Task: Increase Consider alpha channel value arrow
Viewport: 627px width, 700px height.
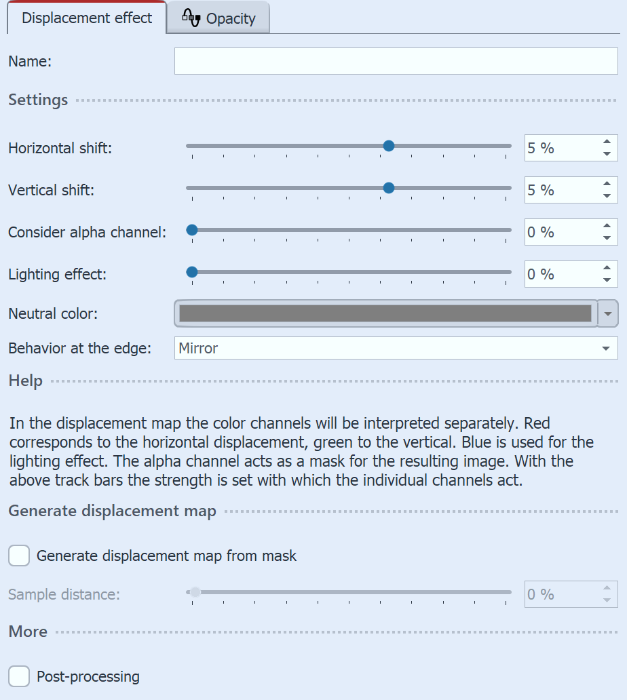Action: [607, 226]
